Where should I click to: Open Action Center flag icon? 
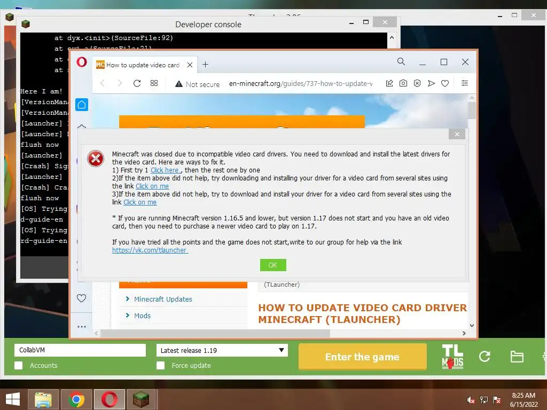click(x=497, y=400)
